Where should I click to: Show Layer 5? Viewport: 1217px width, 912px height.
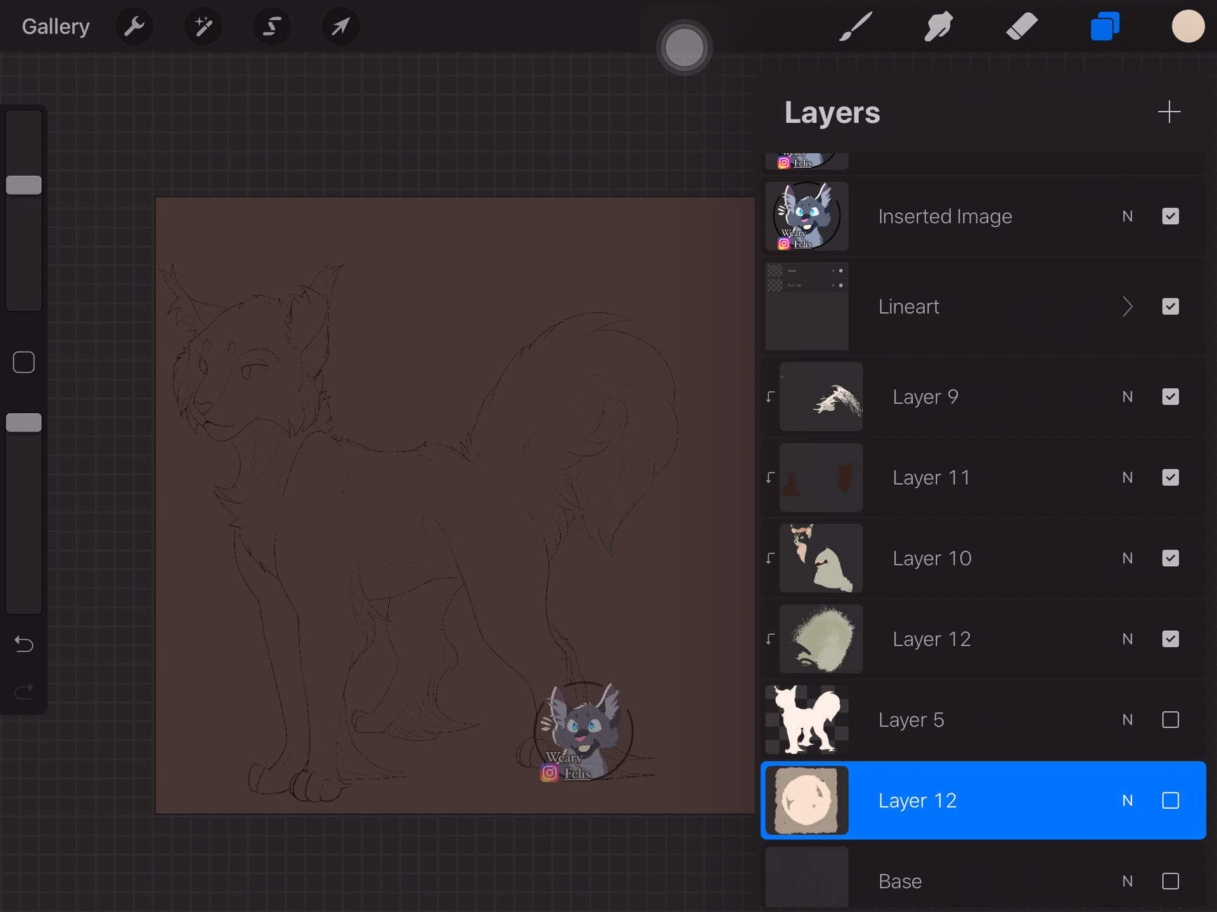(1170, 719)
